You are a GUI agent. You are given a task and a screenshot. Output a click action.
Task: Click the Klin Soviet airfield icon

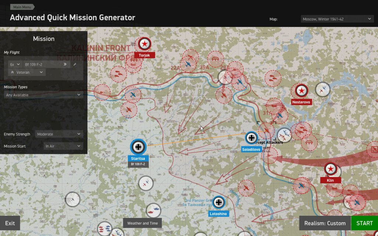pos(330,169)
